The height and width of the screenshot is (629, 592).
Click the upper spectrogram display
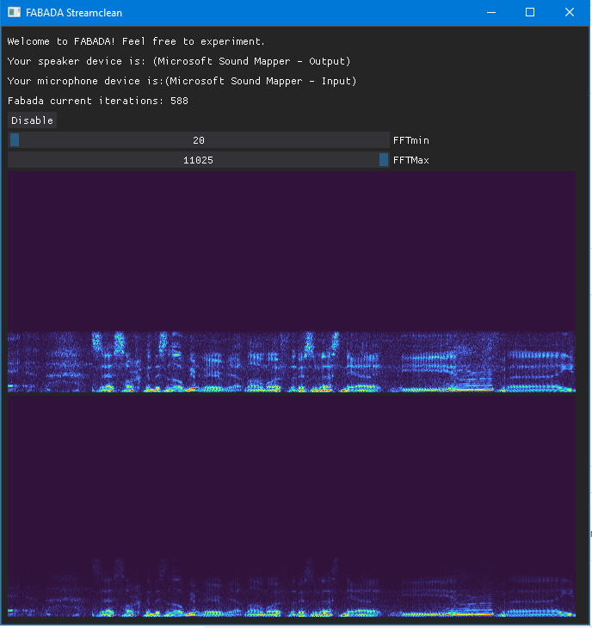(x=291, y=361)
